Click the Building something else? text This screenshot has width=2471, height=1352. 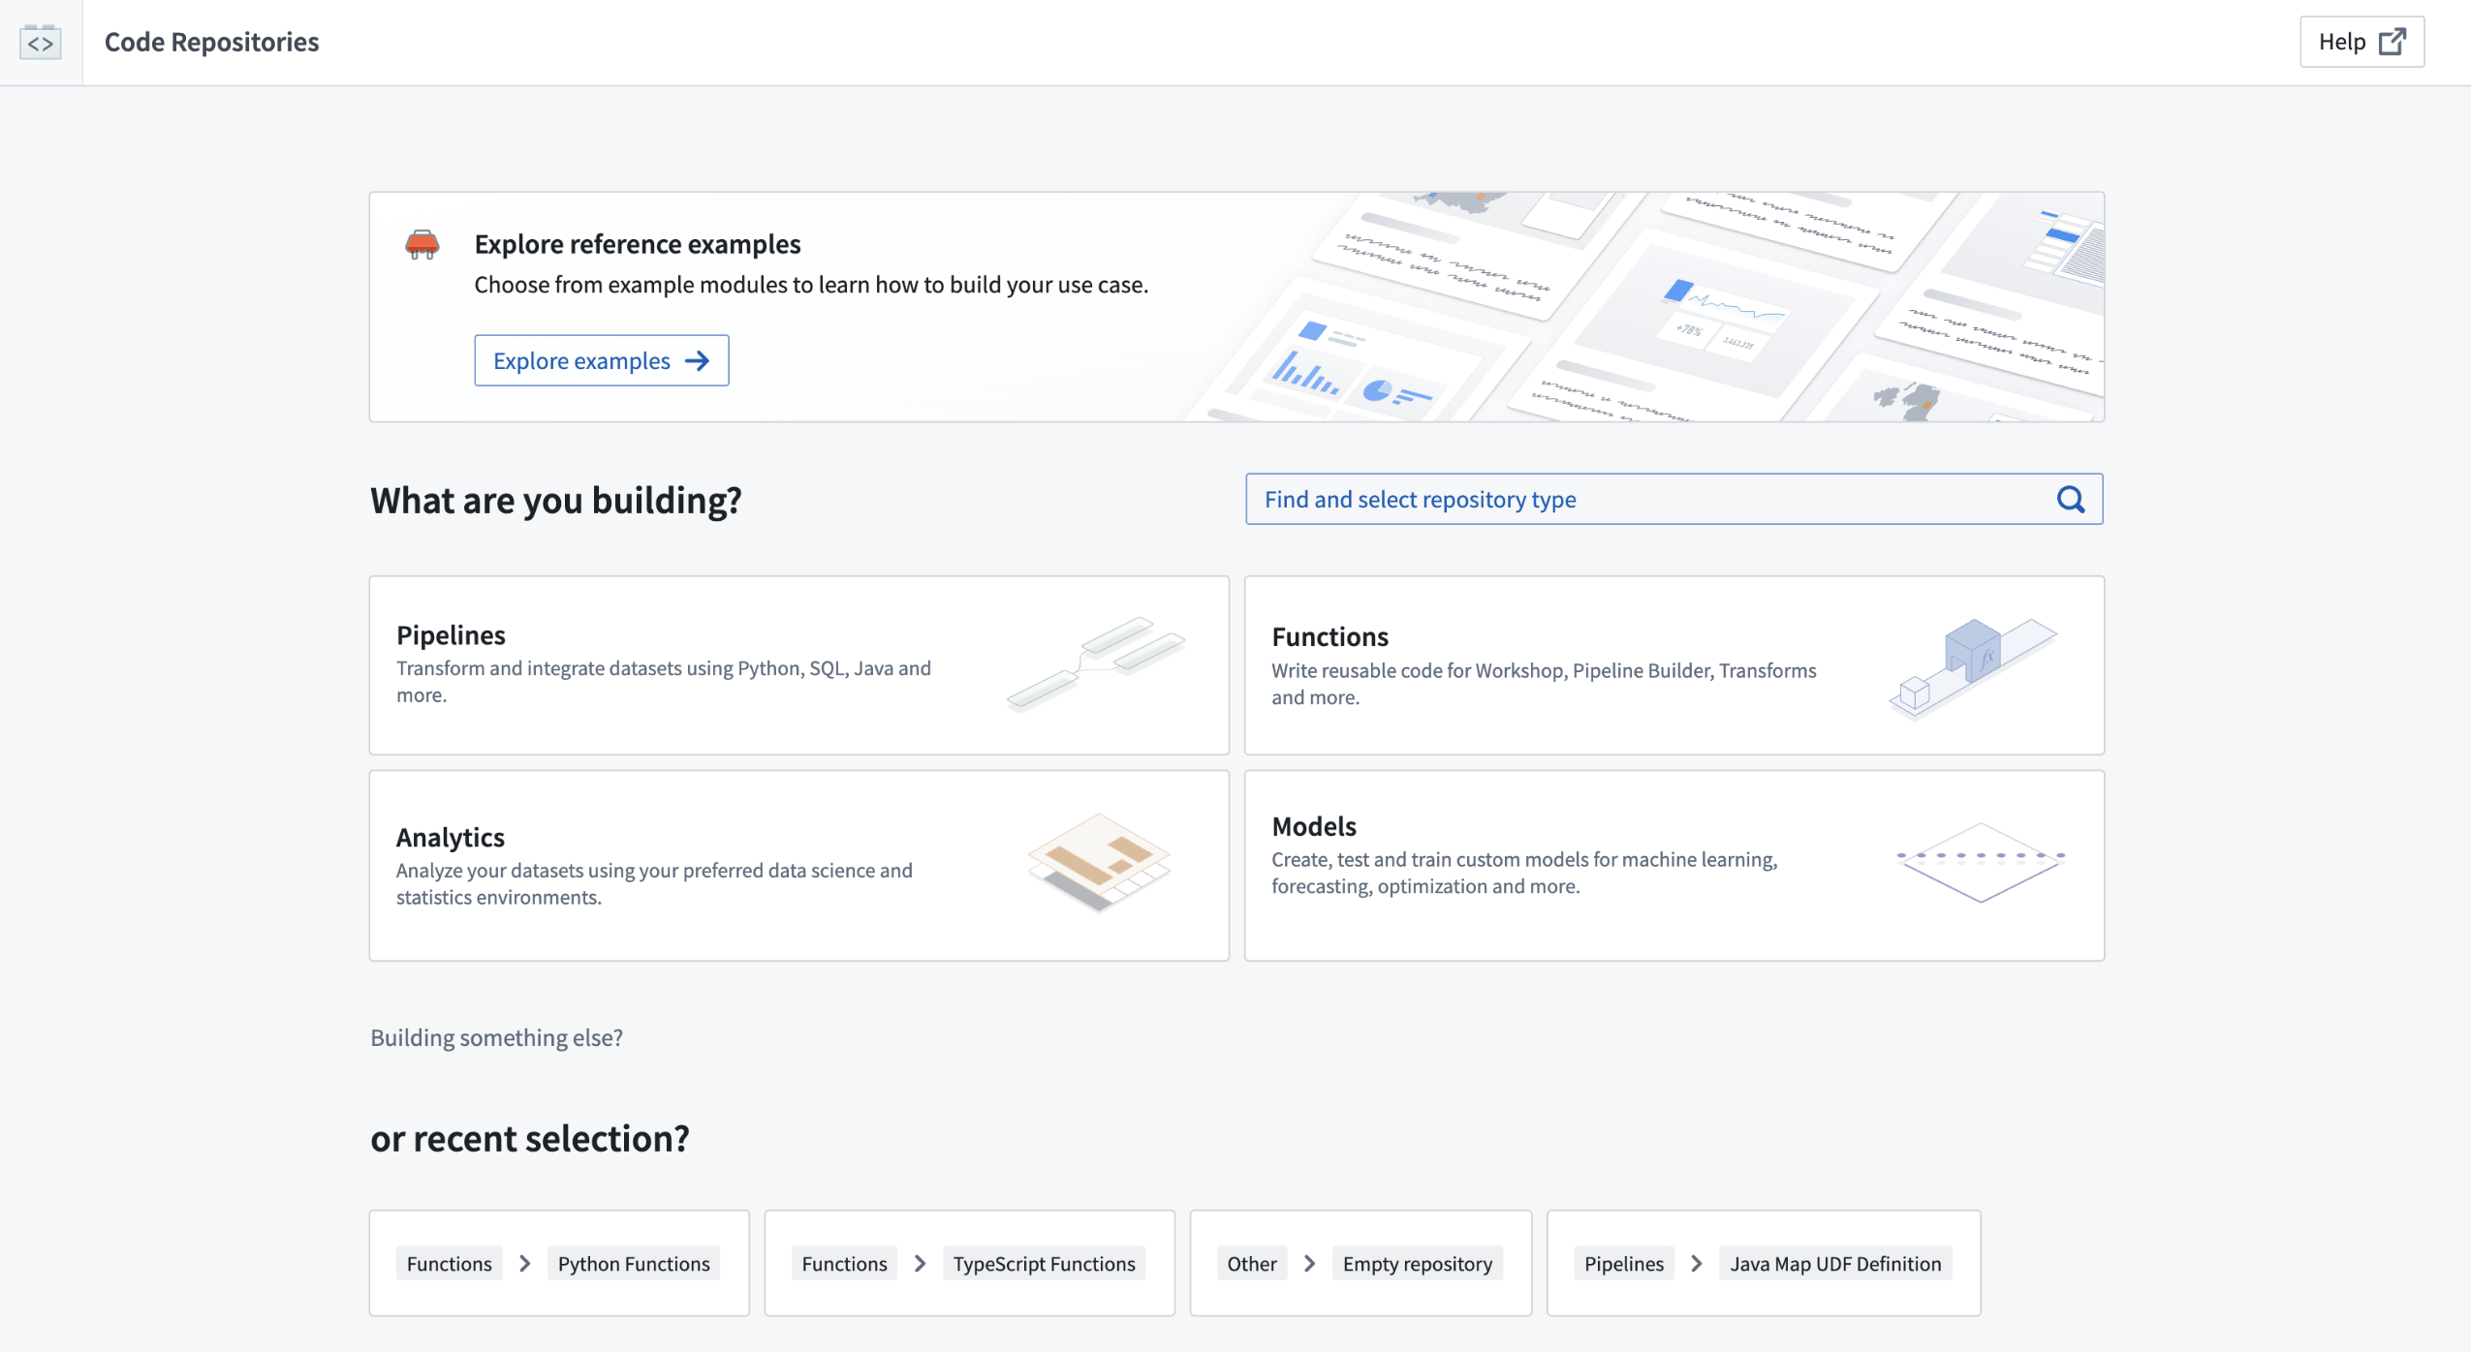click(x=496, y=1037)
